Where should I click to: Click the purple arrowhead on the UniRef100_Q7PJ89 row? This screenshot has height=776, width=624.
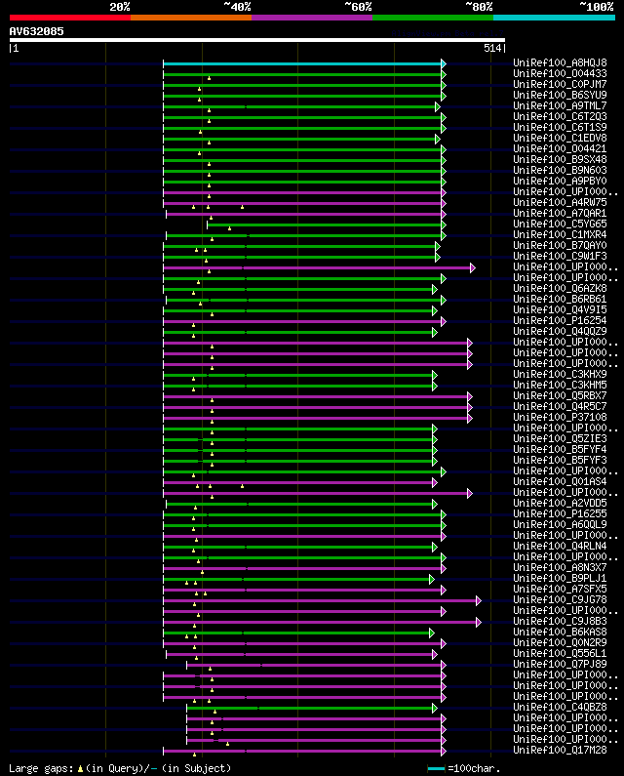tap(444, 665)
